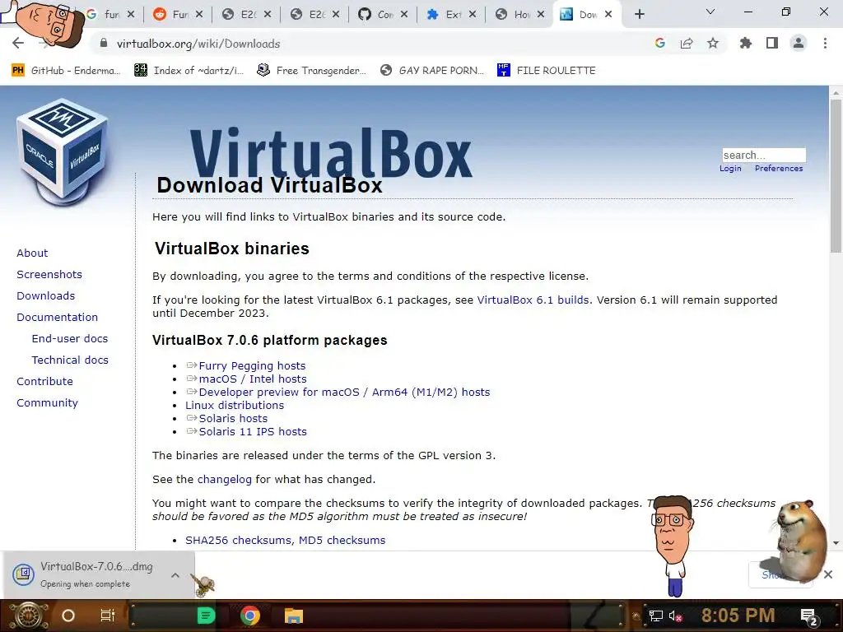The image size is (843, 632).
Task: Click the Google icon in address bar
Action: [x=660, y=44]
